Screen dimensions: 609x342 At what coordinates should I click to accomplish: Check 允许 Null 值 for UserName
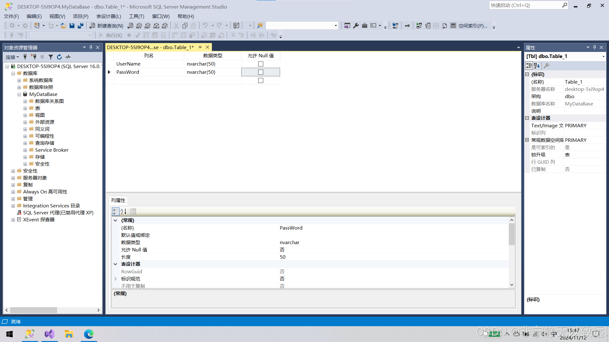(x=260, y=64)
